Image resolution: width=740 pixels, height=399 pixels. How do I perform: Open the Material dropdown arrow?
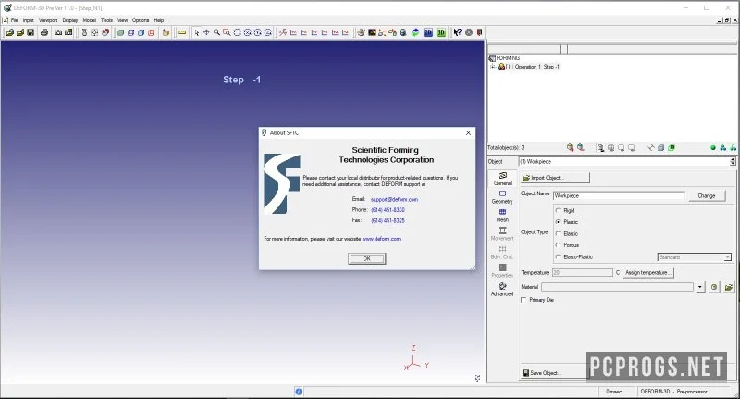[700, 287]
